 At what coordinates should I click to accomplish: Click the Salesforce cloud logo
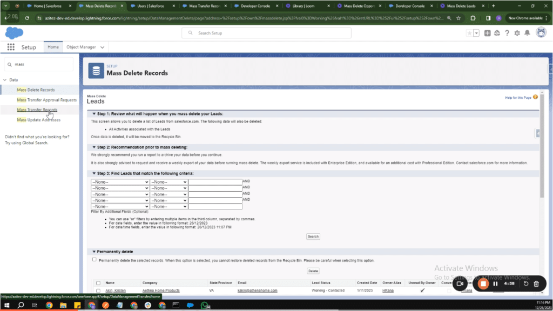click(14, 33)
